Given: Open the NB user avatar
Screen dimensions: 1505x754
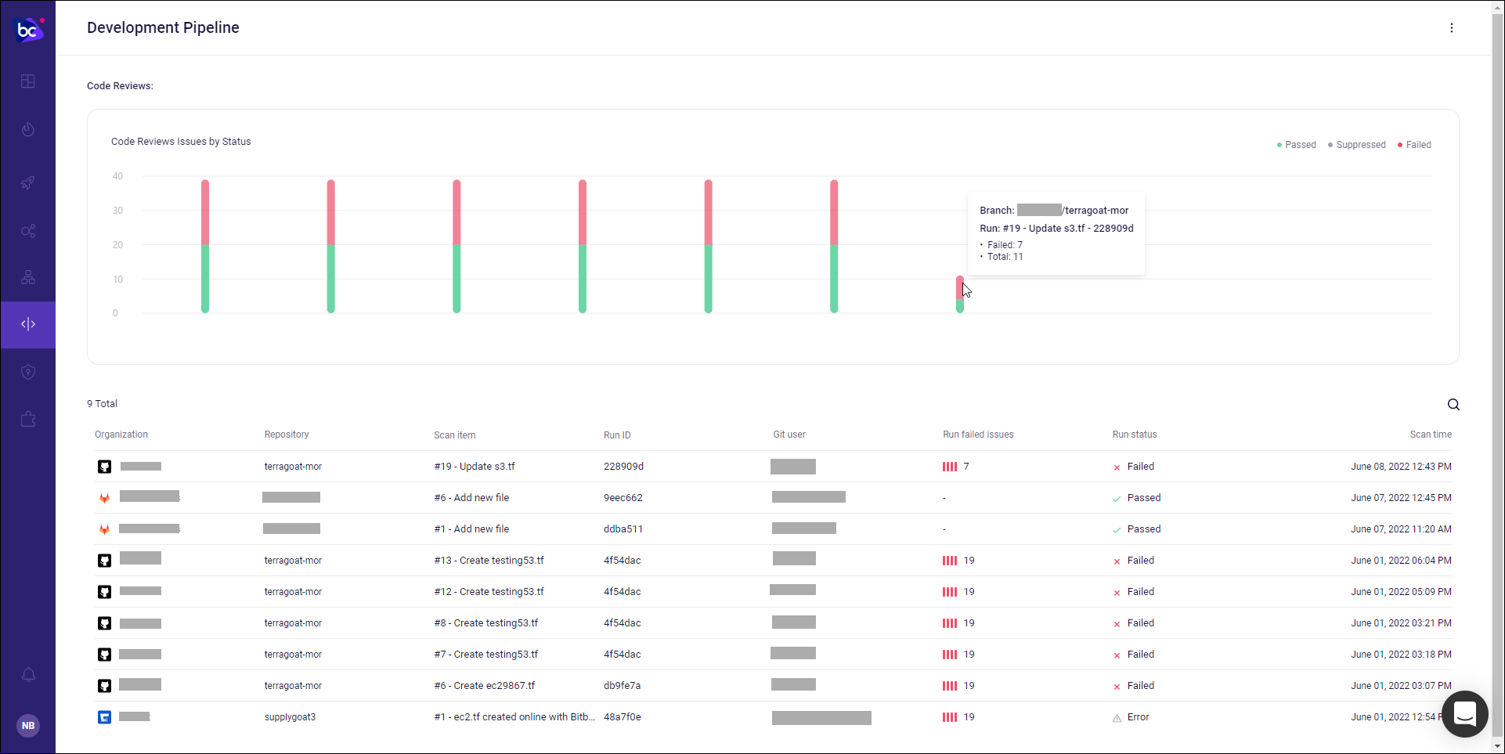Looking at the screenshot, I should 28,726.
